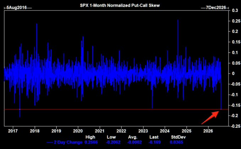Click the -0.1 y-axis label

[234, 94]
